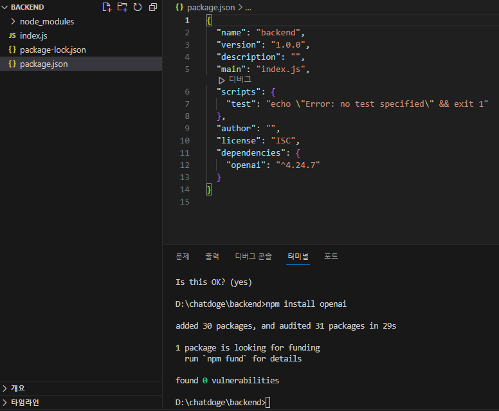Collapse all folders in explorer
The height and width of the screenshot is (411, 499).
153,7
